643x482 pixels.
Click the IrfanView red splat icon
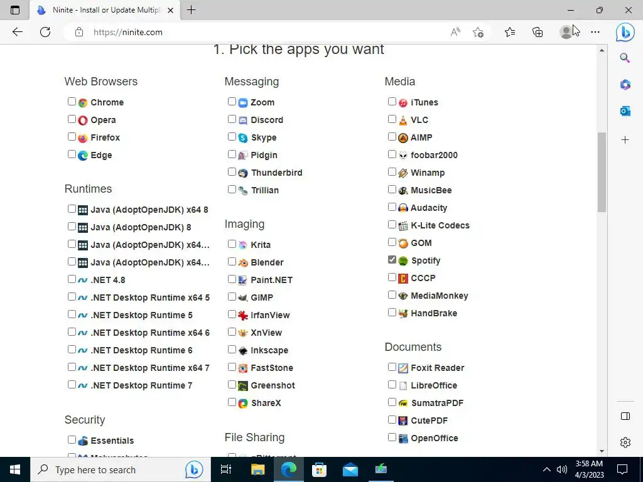[x=243, y=315]
